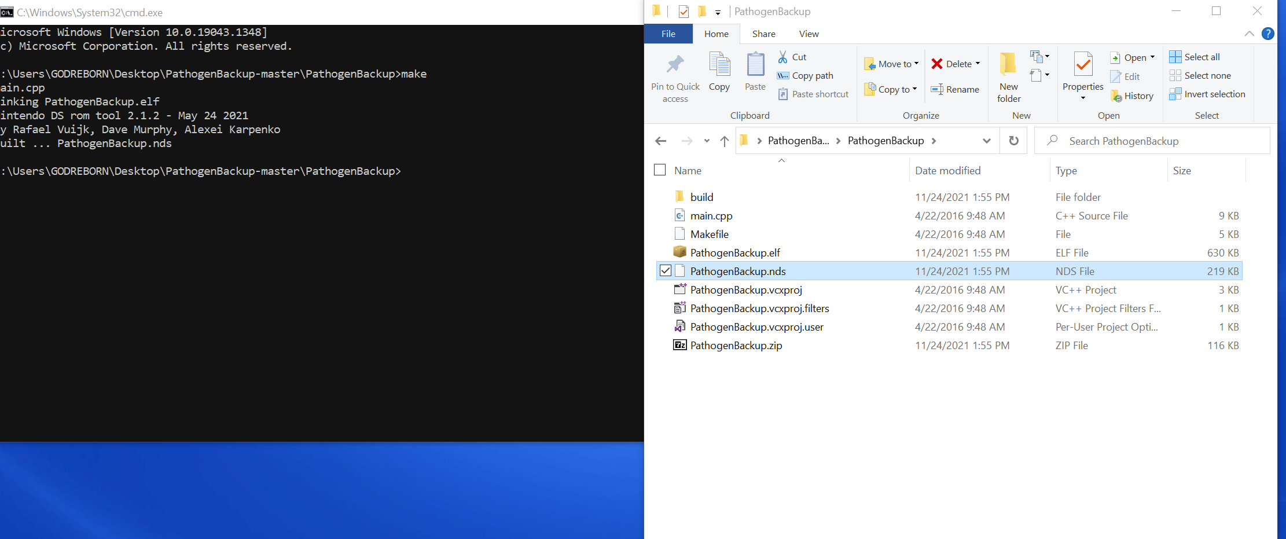
Task: Uncheck the PathogenBackup.nds item checkbox
Action: click(x=666, y=270)
